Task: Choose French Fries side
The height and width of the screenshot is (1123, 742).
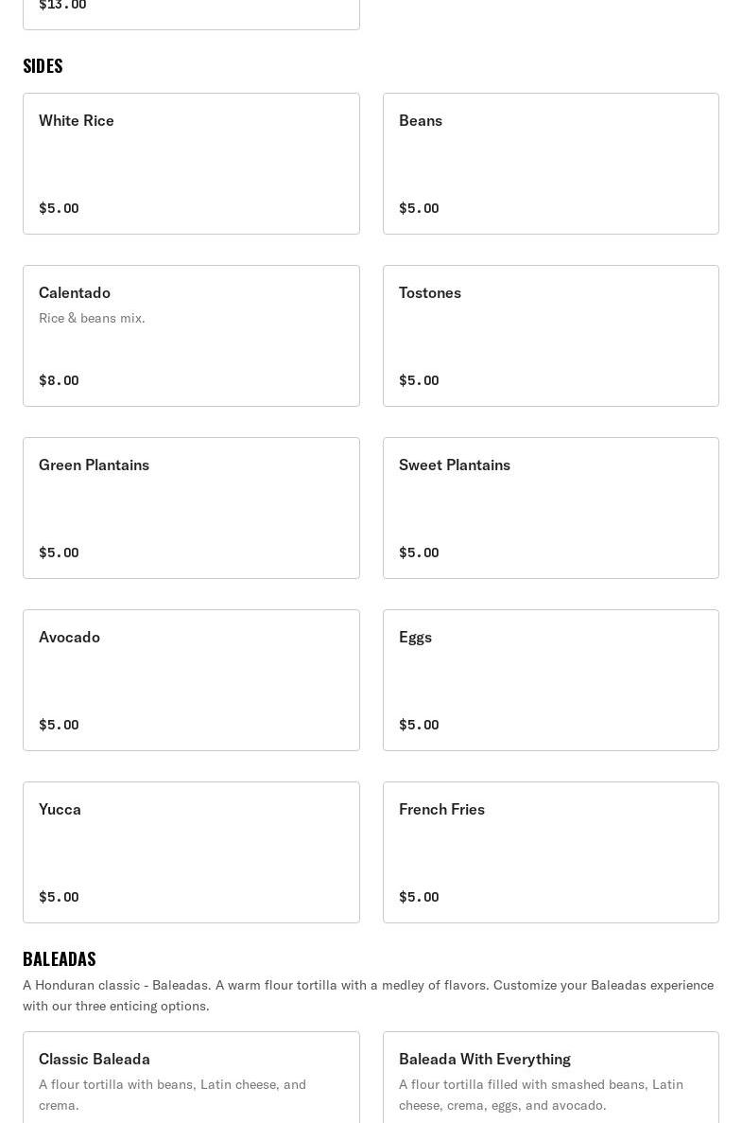Action: 550,851
